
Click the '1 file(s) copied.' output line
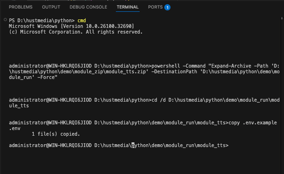tap(56, 134)
